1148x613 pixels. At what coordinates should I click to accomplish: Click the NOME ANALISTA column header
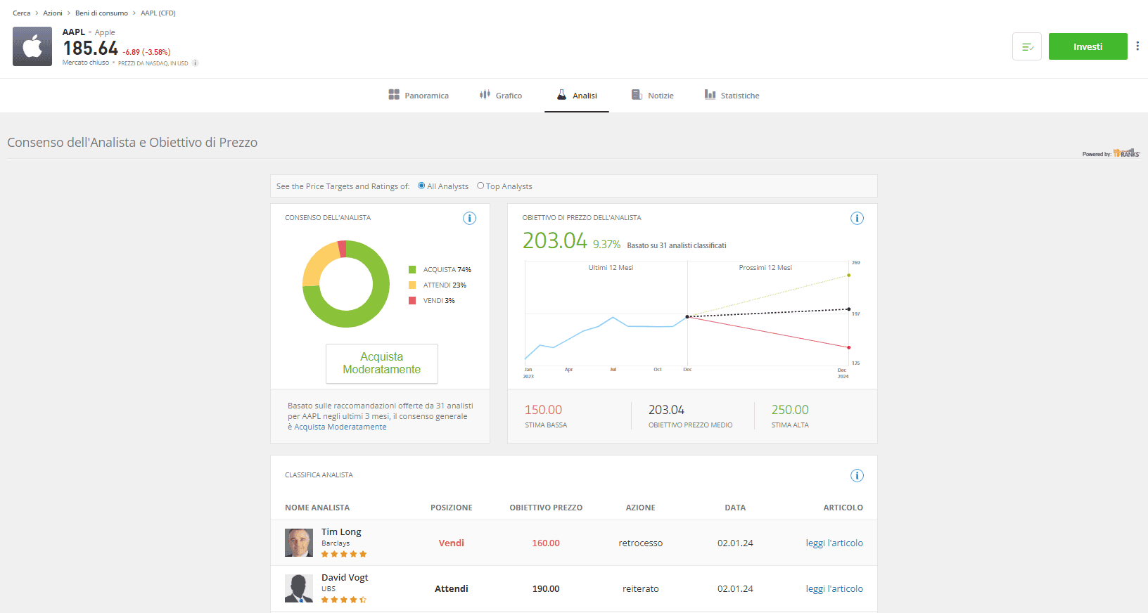[x=317, y=508]
